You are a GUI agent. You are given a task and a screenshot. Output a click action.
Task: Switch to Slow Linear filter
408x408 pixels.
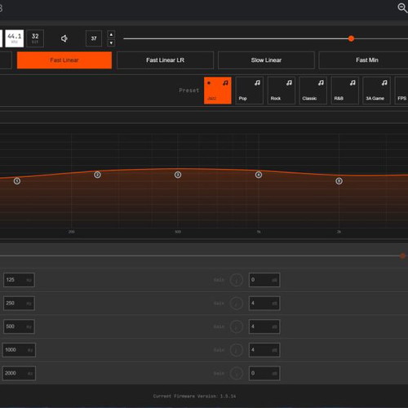click(266, 60)
